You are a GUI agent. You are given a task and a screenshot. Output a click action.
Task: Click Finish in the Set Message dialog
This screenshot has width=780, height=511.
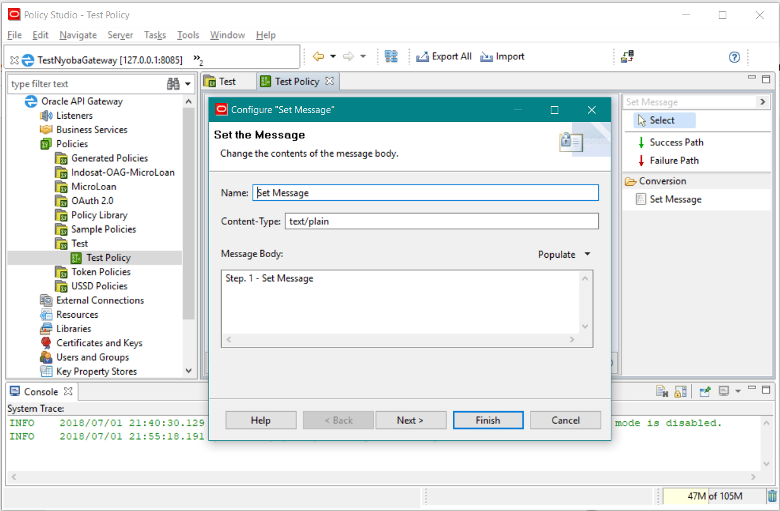[x=488, y=420]
